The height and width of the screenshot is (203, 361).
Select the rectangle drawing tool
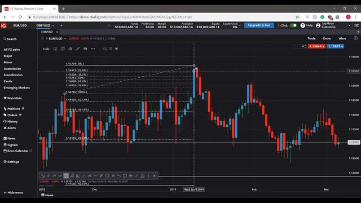pyautogui.click(x=125, y=176)
